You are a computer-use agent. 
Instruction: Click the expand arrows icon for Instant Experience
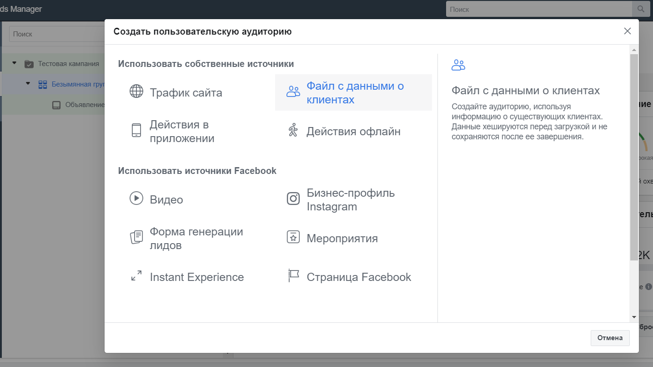pos(136,276)
